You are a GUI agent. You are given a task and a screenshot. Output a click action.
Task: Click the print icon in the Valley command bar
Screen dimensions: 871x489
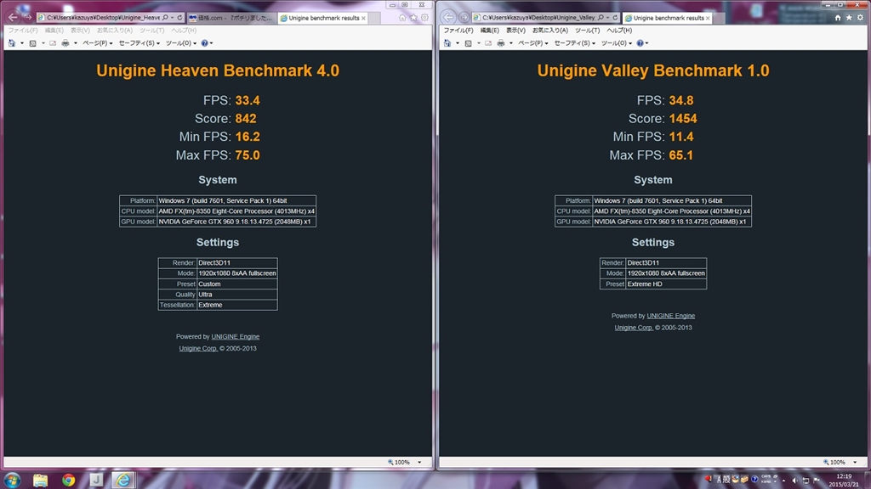point(500,42)
